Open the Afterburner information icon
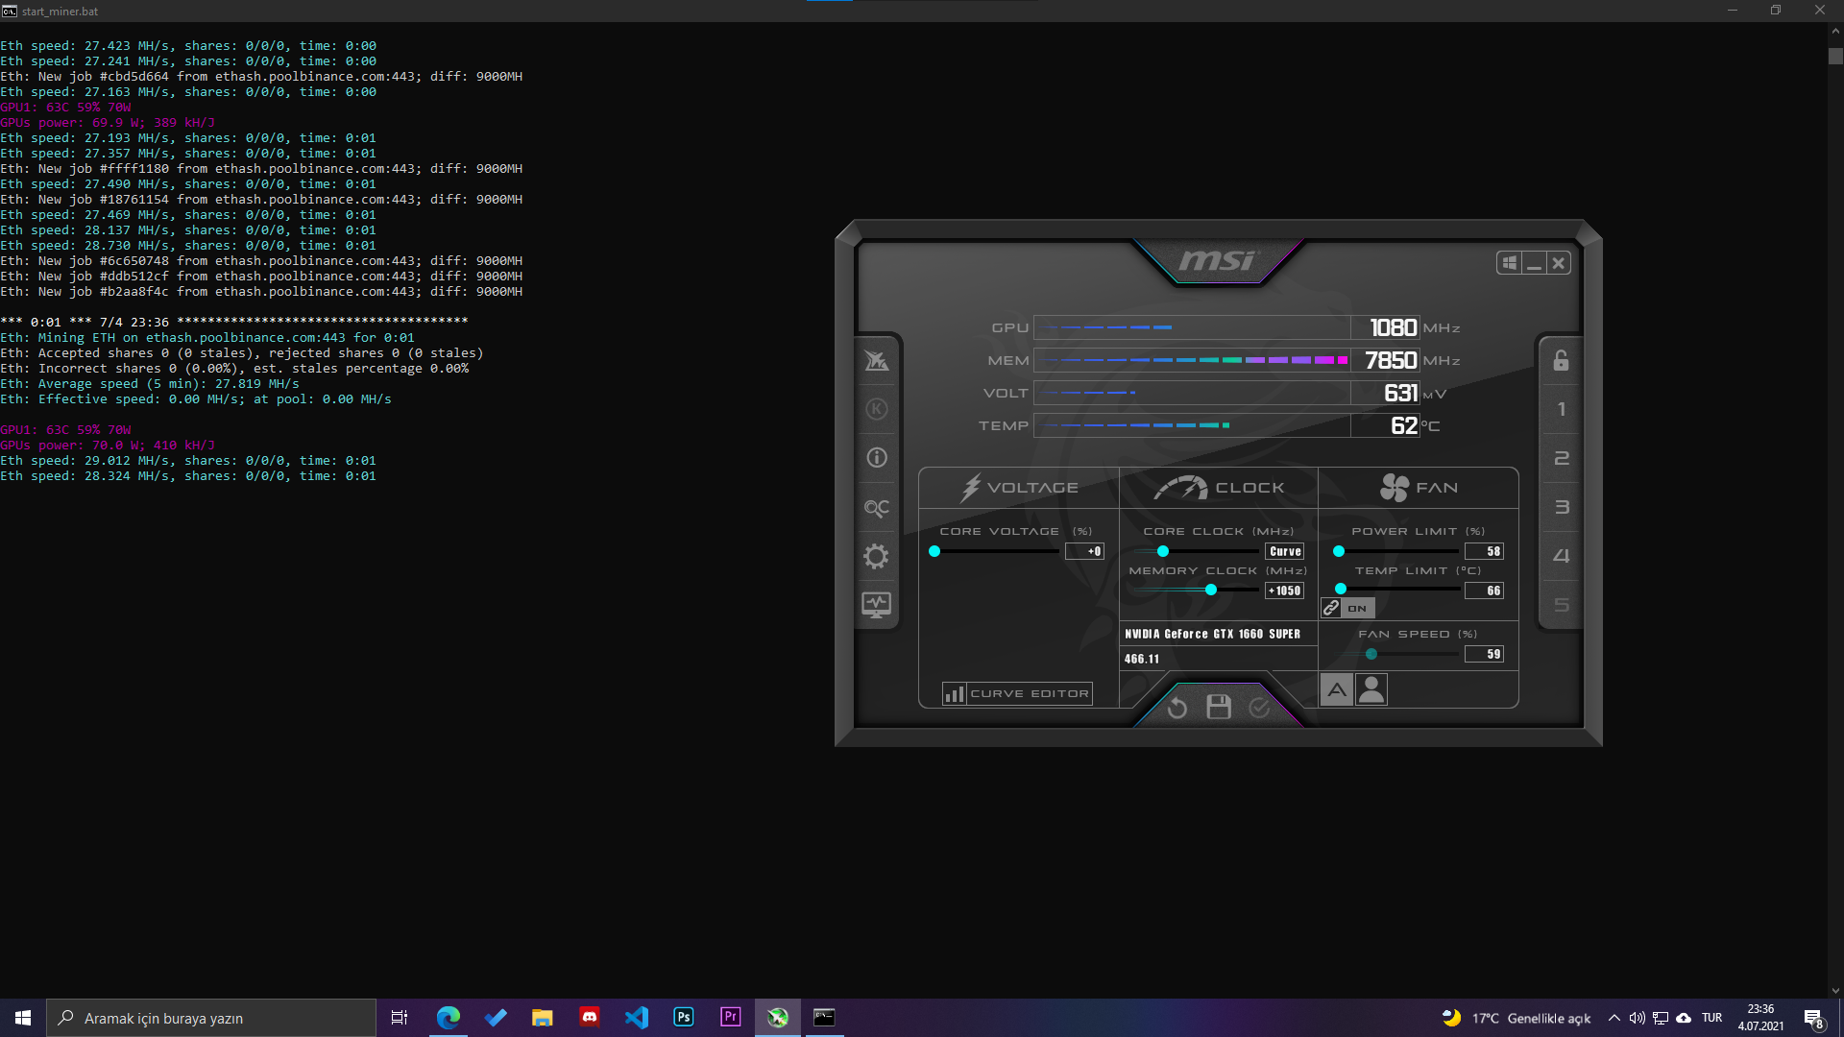Image resolution: width=1844 pixels, height=1037 pixels. pos(876,458)
